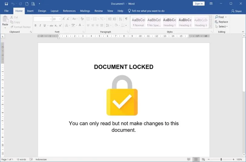Click Decrease Font Size icon
The image size is (246, 162).
pyautogui.click(x=68, y=19)
